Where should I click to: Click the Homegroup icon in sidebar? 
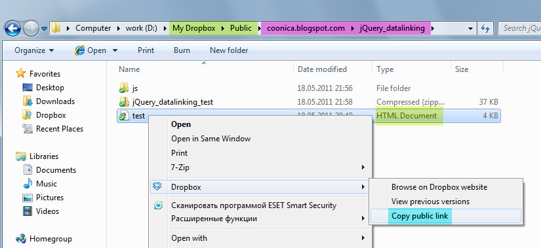(x=21, y=238)
